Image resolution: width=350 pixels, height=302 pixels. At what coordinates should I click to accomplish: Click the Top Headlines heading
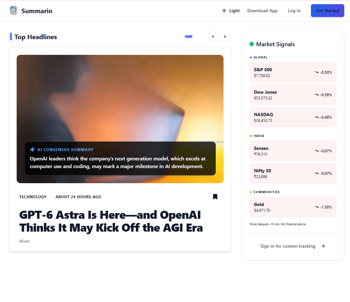coord(36,37)
